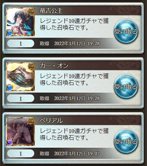Select the カー・オン title bar
This screenshot has height=166, width=147.
point(88,66)
